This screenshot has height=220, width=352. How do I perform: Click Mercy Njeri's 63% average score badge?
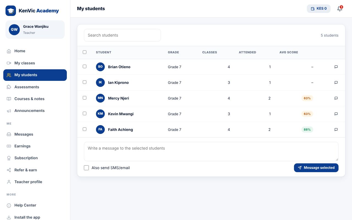tap(307, 98)
